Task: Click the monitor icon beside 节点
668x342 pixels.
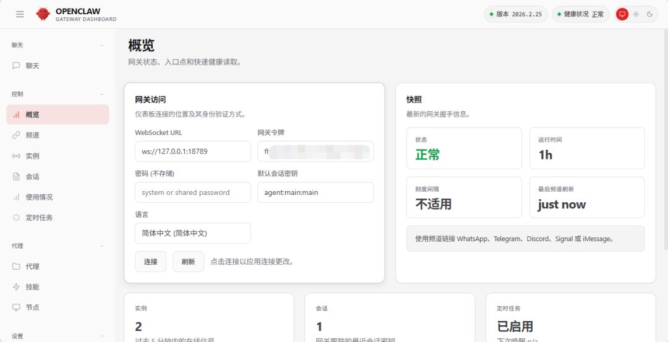Action: [x=16, y=307]
